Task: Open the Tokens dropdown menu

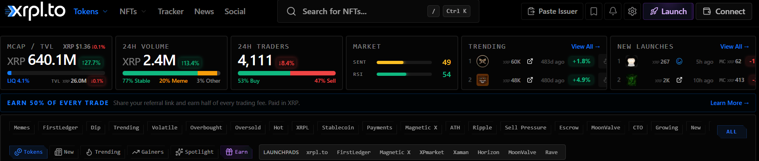Action: point(91,11)
